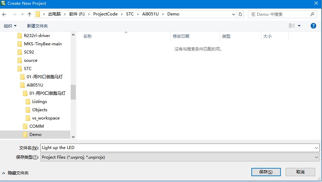Click the COMM folder icon

click(x=25, y=126)
